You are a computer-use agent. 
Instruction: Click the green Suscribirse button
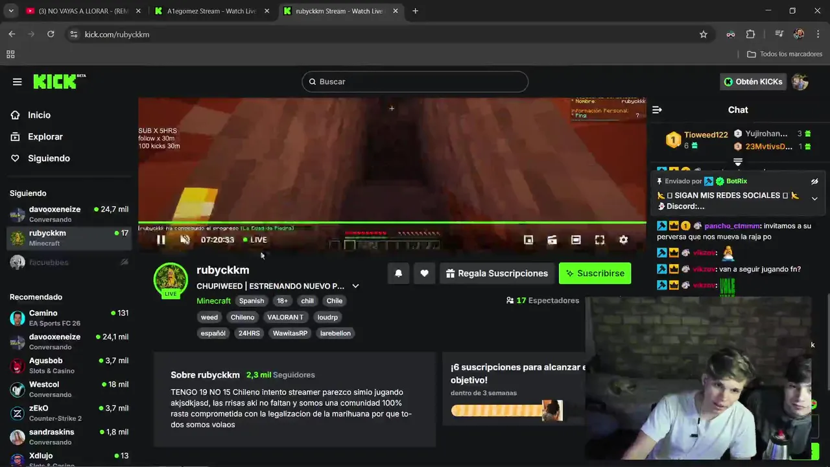(x=595, y=274)
